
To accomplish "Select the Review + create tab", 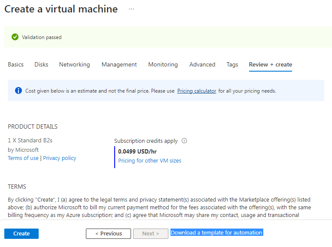I will click(271, 64).
